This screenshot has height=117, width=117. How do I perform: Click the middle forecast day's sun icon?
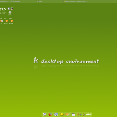pos(6,21)
